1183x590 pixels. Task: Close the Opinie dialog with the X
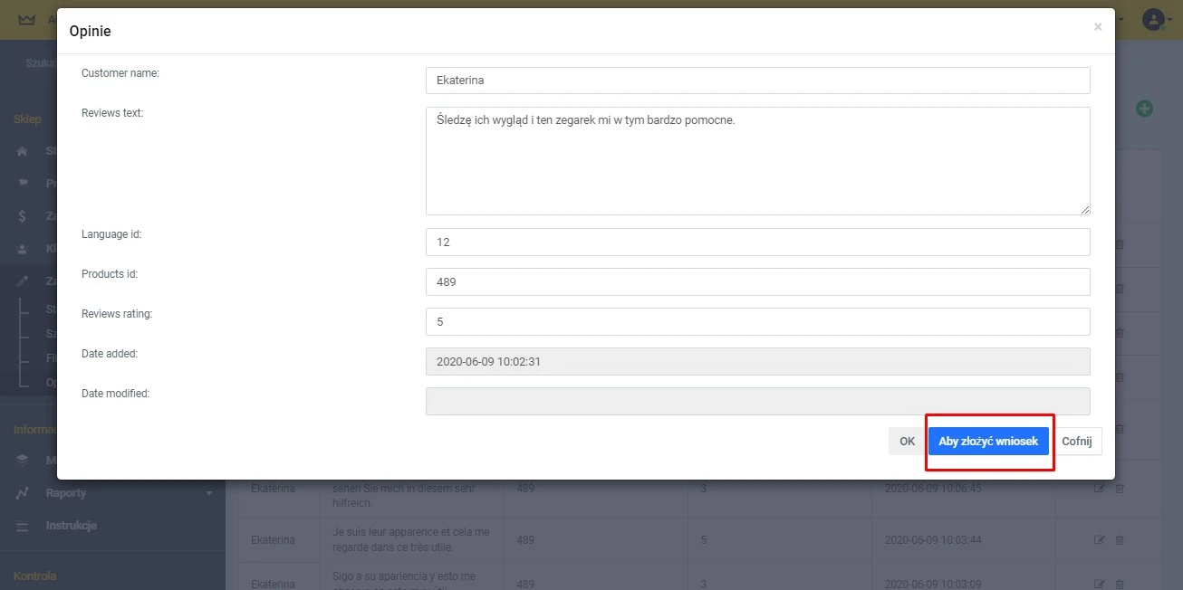pyautogui.click(x=1098, y=27)
